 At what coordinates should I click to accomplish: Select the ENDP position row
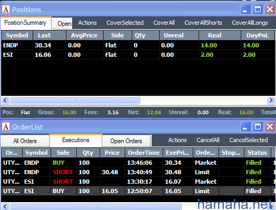138,45
